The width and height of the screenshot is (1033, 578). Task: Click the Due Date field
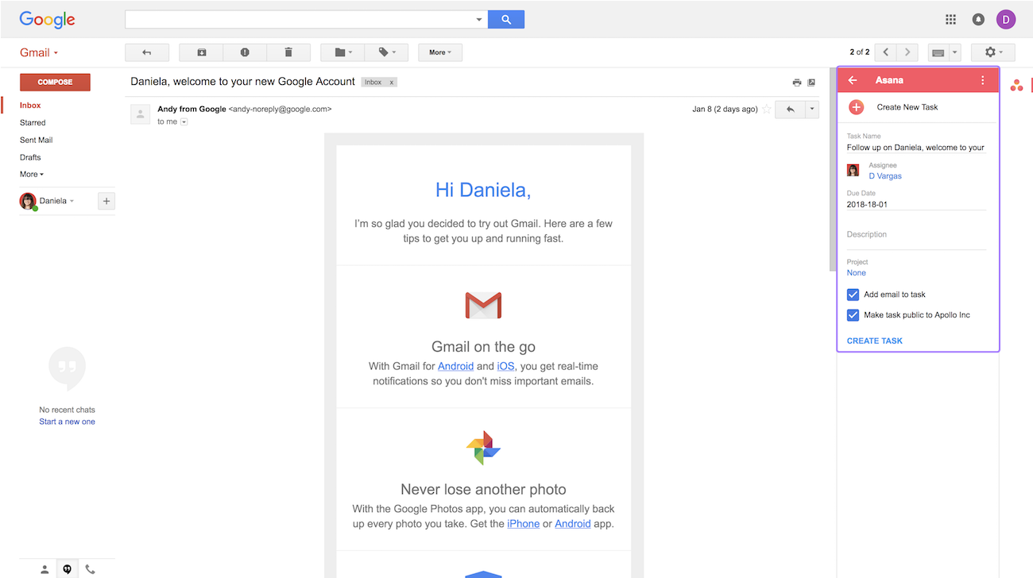pyautogui.click(x=916, y=204)
